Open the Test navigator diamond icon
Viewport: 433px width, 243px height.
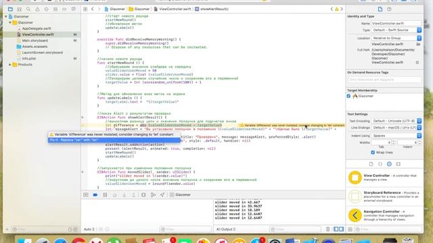coord(46,9)
